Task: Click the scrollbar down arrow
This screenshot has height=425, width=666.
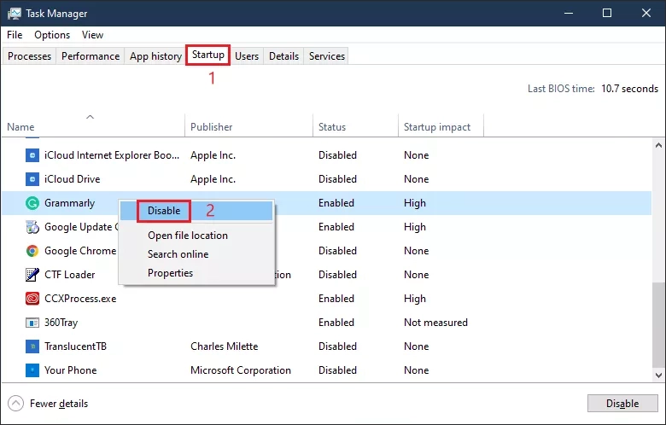Action: coord(658,376)
